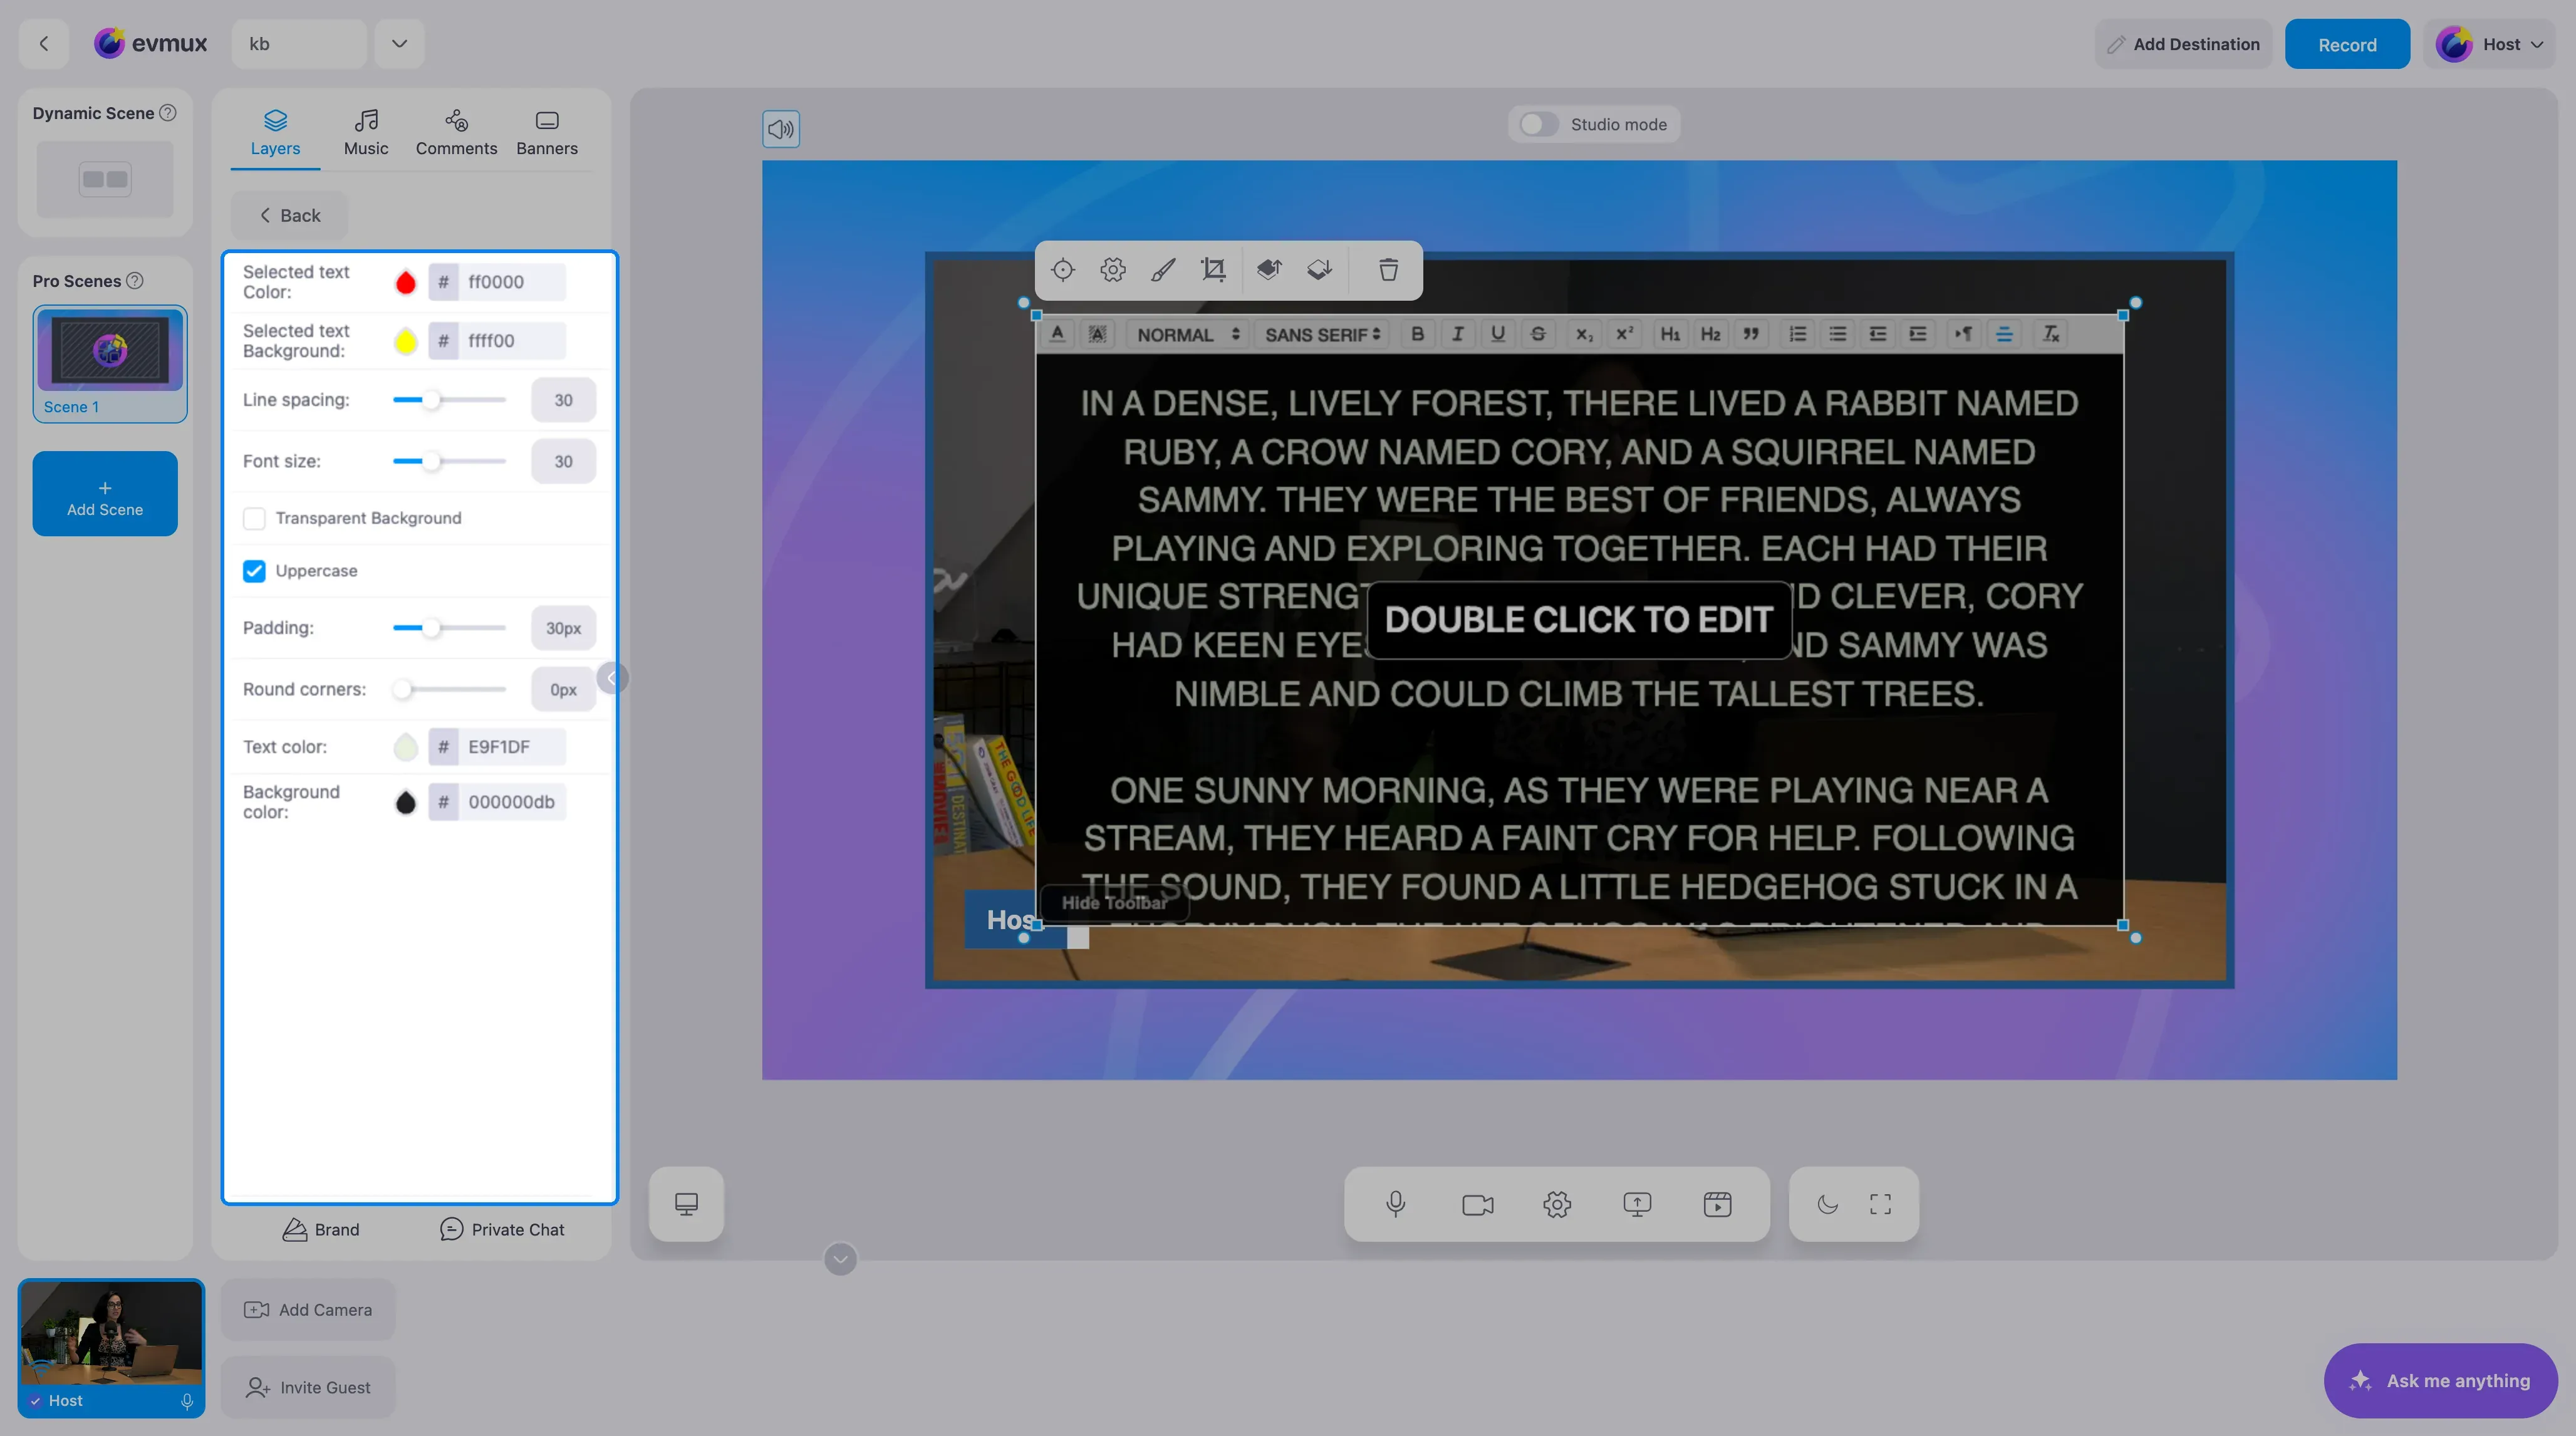Click the trash delete icon in layer toolbar

[1388, 269]
